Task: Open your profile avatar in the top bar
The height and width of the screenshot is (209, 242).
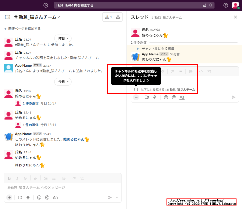Action: pos(235,5)
